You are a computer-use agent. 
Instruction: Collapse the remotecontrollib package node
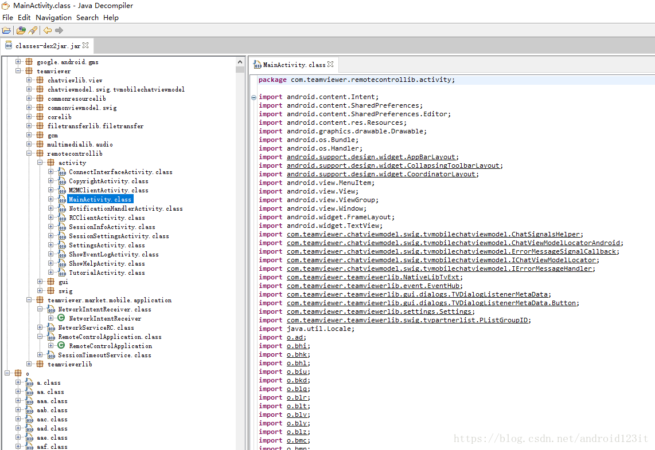coord(29,153)
